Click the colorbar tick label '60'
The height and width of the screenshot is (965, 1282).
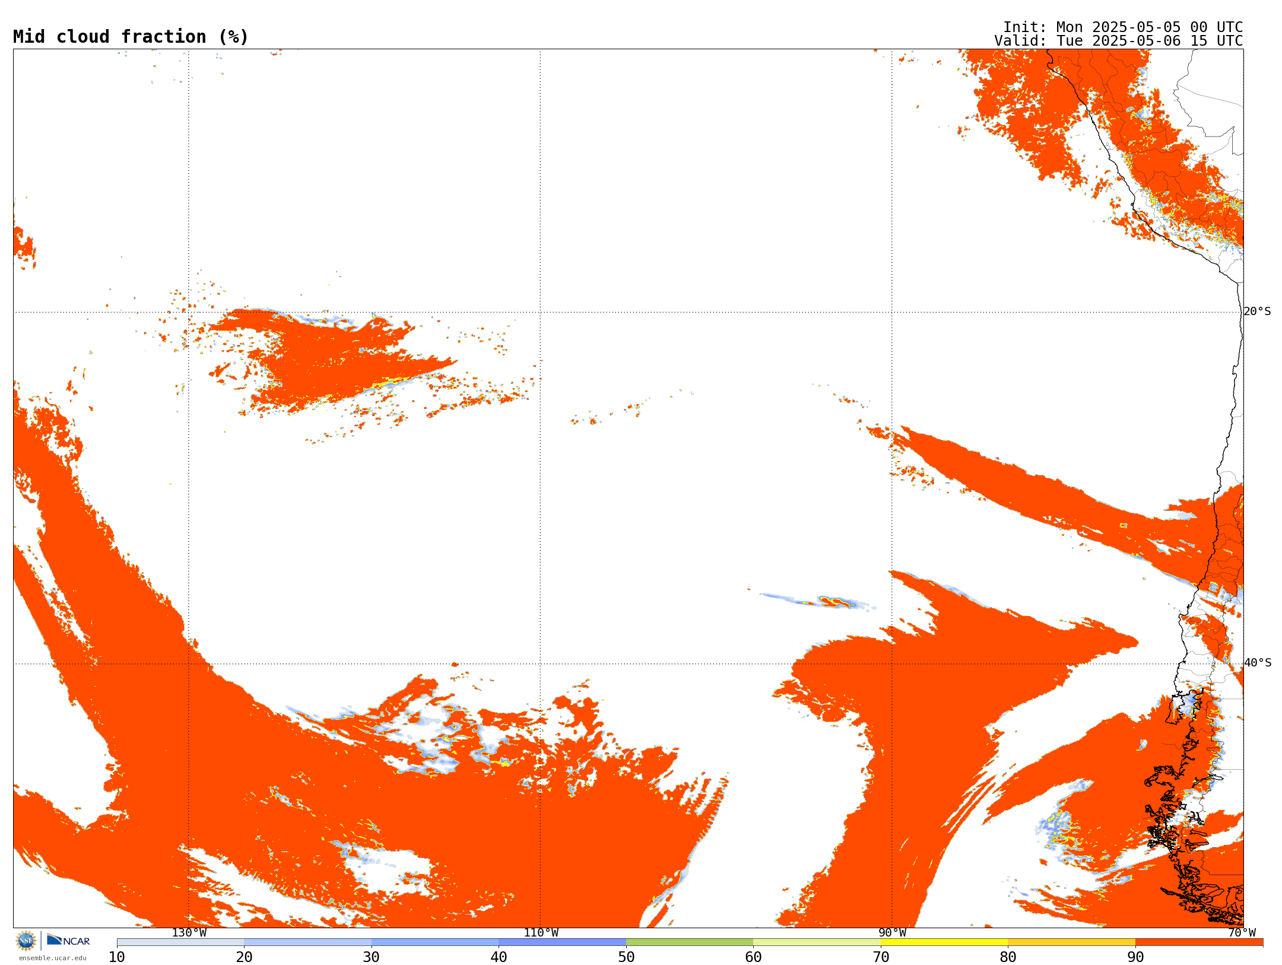coord(753,957)
